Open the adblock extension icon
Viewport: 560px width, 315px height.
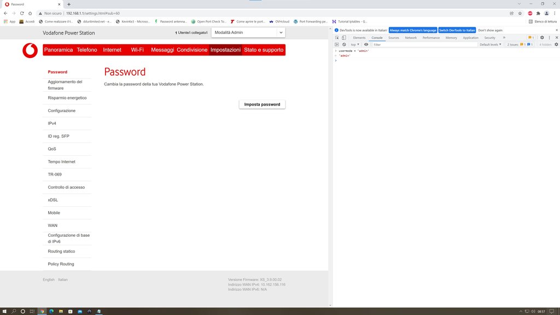coord(530,13)
